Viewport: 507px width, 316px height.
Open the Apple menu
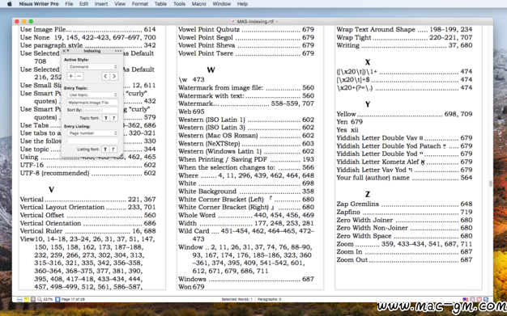tap(10, 4)
